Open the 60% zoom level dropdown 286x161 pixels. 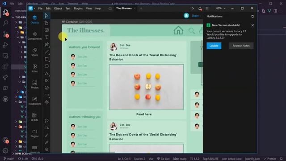tap(221, 8)
